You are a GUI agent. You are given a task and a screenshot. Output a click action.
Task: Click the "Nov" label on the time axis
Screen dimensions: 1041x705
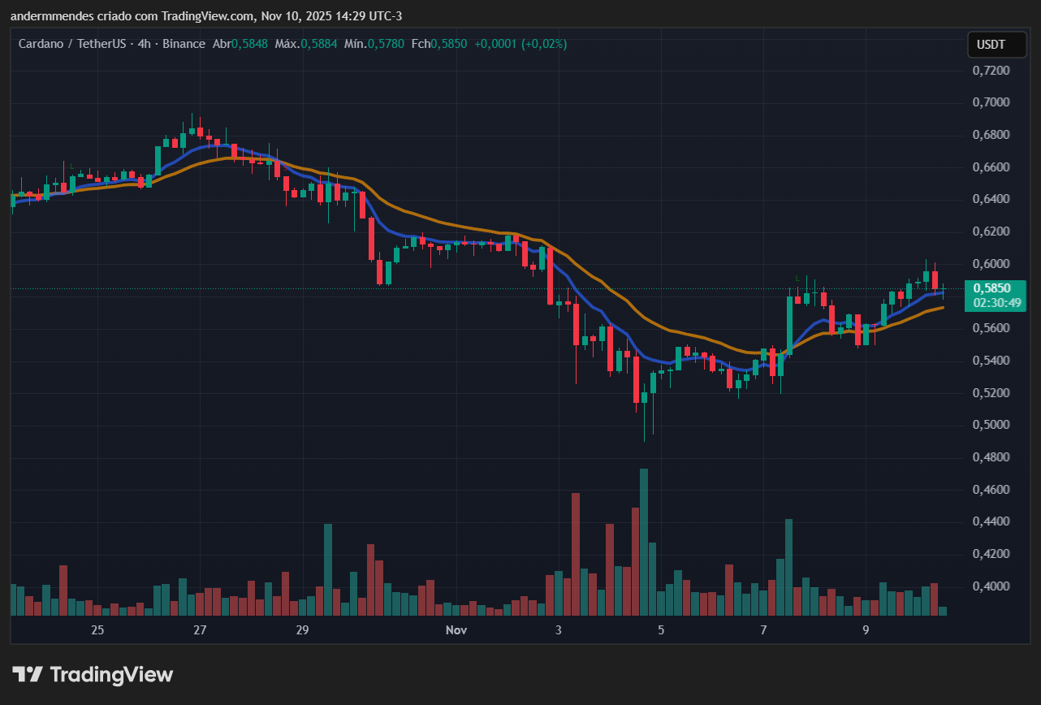tap(456, 629)
